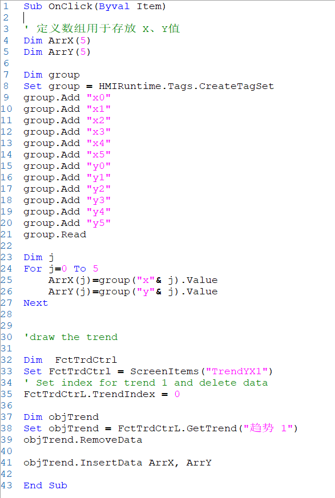Click the string "y3" on line 18
This screenshot has height=498, width=335.
pos(99,200)
